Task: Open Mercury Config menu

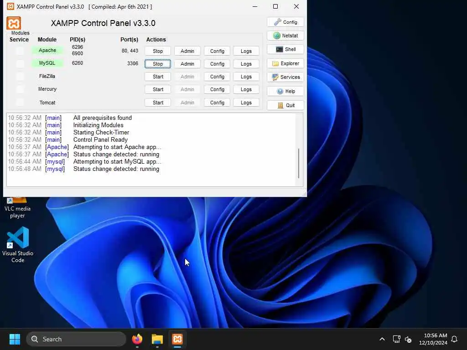Action: [x=217, y=89]
